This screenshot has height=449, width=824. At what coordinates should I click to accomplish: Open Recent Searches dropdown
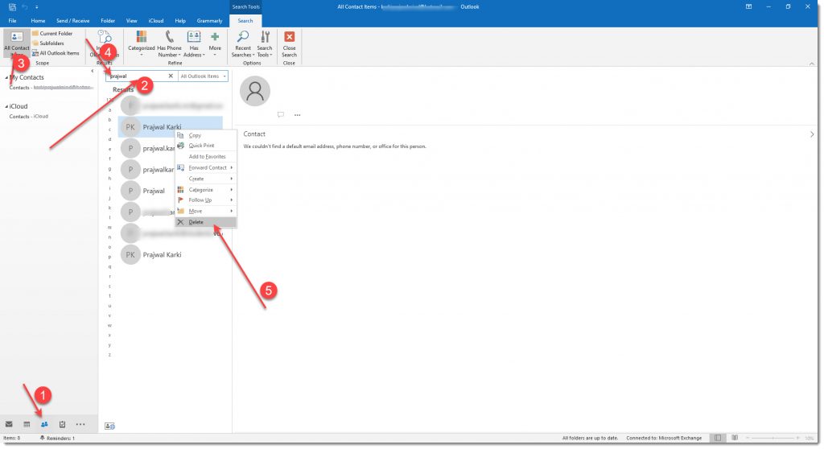(x=243, y=43)
